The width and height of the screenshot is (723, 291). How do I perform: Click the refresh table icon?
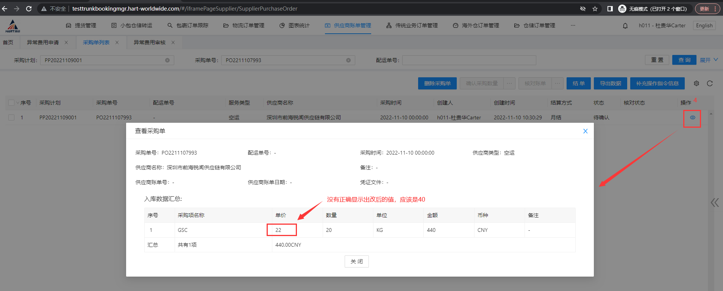click(x=710, y=83)
